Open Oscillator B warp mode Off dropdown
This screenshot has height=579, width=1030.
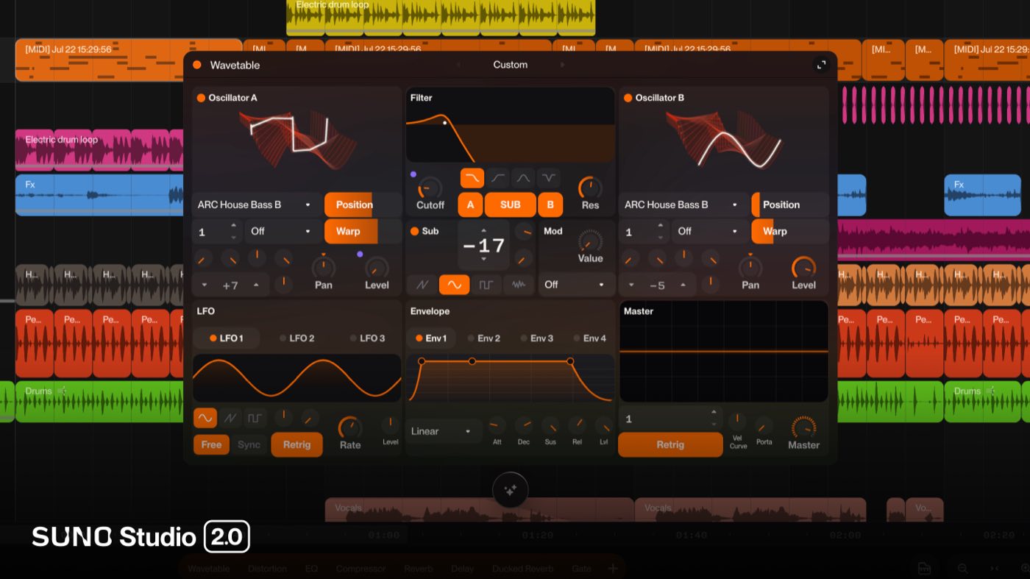click(709, 231)
